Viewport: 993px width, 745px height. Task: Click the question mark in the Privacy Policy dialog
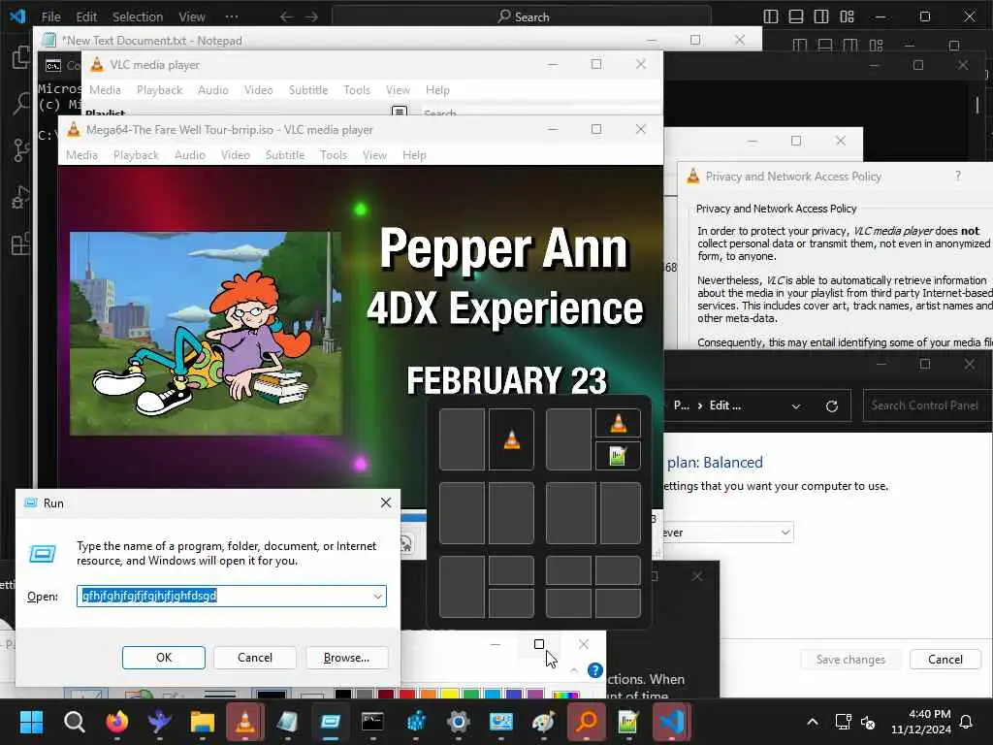[957, 177]
